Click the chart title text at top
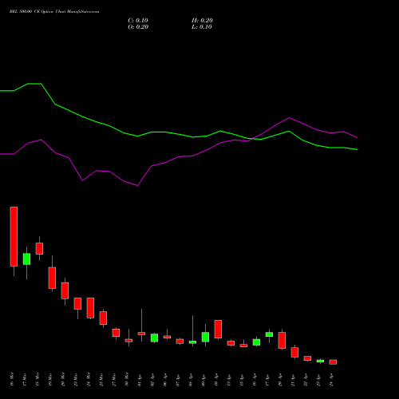Screen dimensions: 399x399 pyautogui.click(x=54, y=12)
